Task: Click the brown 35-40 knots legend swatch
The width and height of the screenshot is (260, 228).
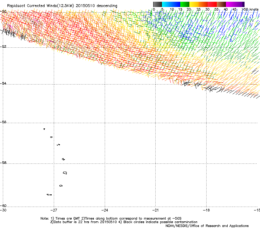Action: click(x=221, y=4)
